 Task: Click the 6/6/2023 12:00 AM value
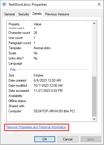tap(47, 80)
